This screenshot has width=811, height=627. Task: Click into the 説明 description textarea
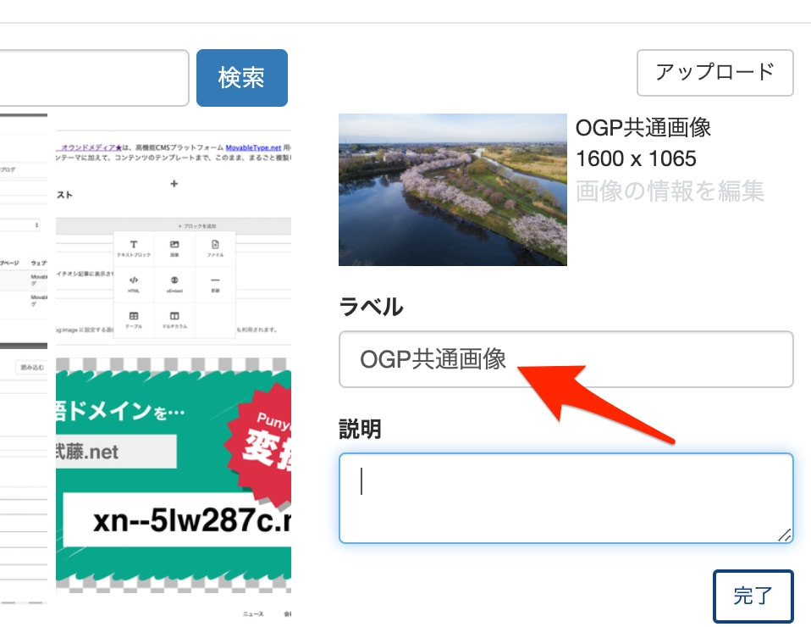[565, 498]
